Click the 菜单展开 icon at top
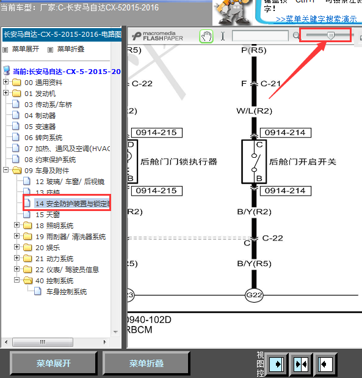 (5, 50)
